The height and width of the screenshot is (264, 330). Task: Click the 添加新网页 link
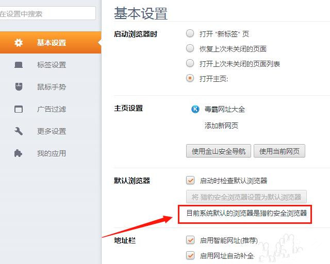[x=221, y=126]
